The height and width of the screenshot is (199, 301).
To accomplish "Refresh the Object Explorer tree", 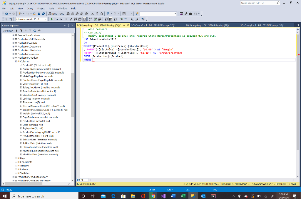I will tap(34, 31).
